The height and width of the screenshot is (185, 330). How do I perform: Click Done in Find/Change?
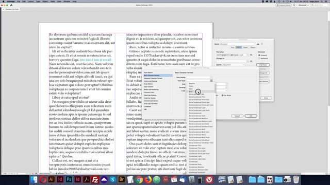click(x=266, y=98)
